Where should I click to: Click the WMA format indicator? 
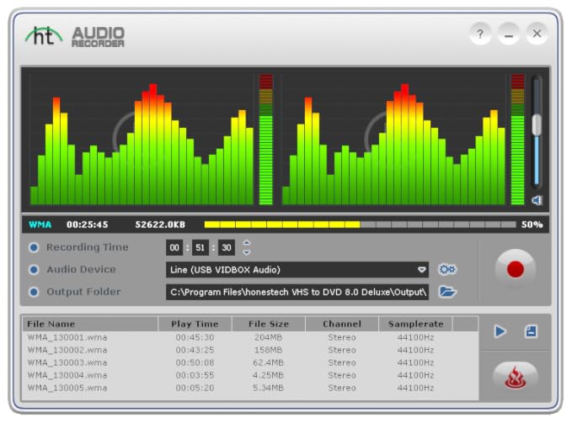tap(40, 225)
